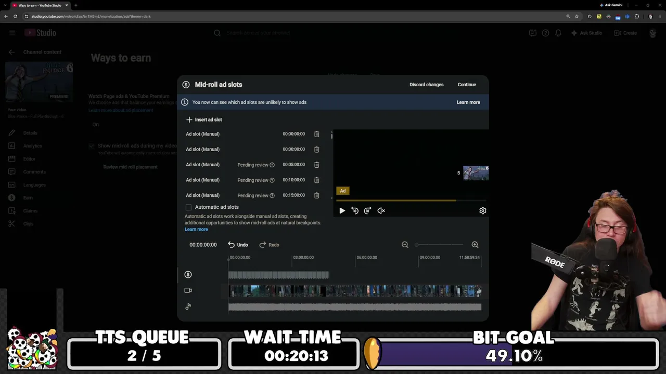Click the video thumbnail strip in the timeline
The height and width of the screenshot is (374, 666).
[355, 291]
